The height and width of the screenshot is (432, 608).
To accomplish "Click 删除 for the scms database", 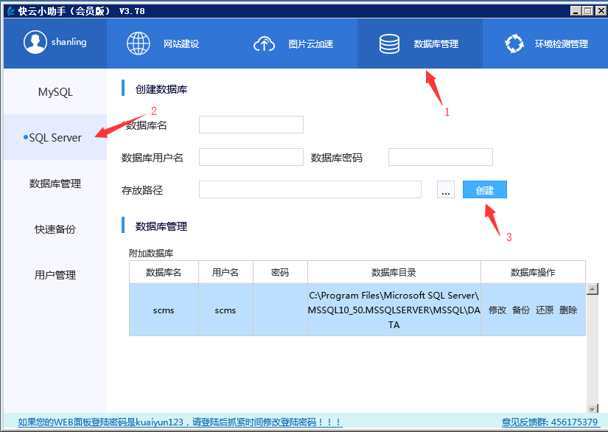I will [x=568, y=310].
